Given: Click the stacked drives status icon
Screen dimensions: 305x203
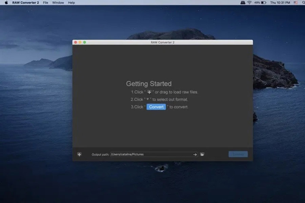Looking at the screenshot, I should click(242, 2).
